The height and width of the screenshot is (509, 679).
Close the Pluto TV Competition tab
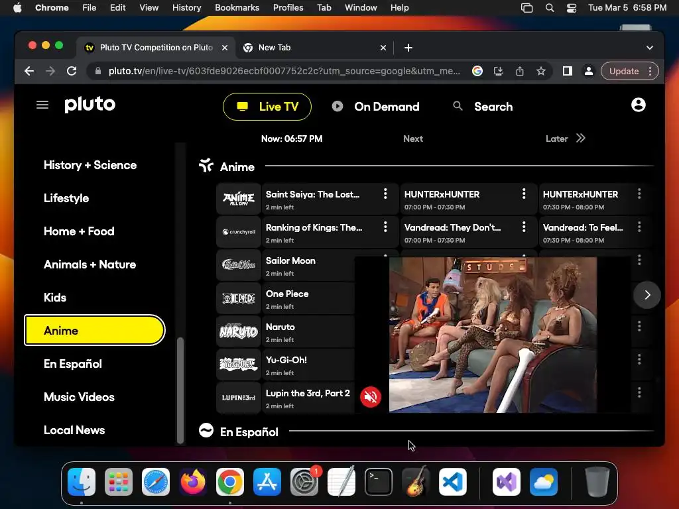coord(225,48)
